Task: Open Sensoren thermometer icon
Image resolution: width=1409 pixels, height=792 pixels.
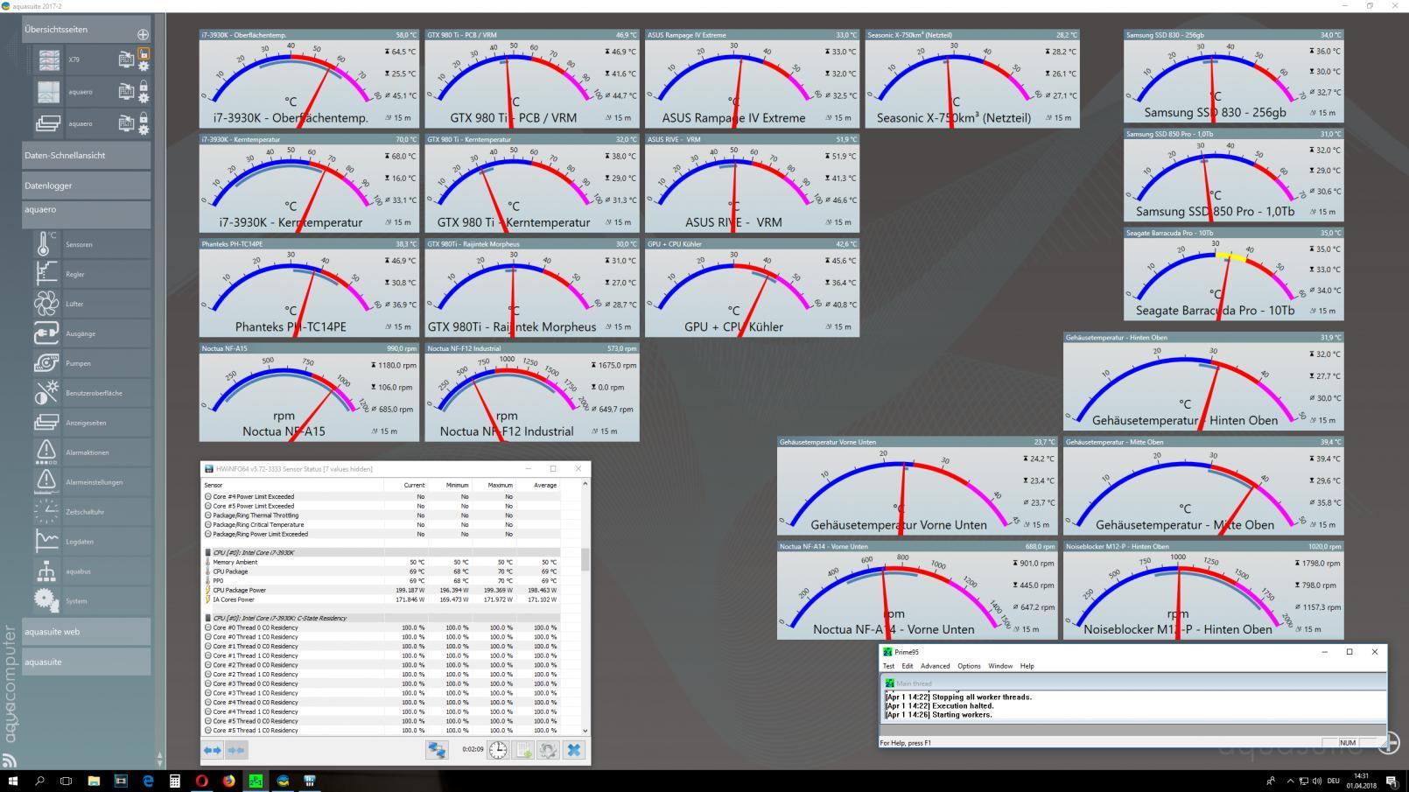Action: pos(46,244)
